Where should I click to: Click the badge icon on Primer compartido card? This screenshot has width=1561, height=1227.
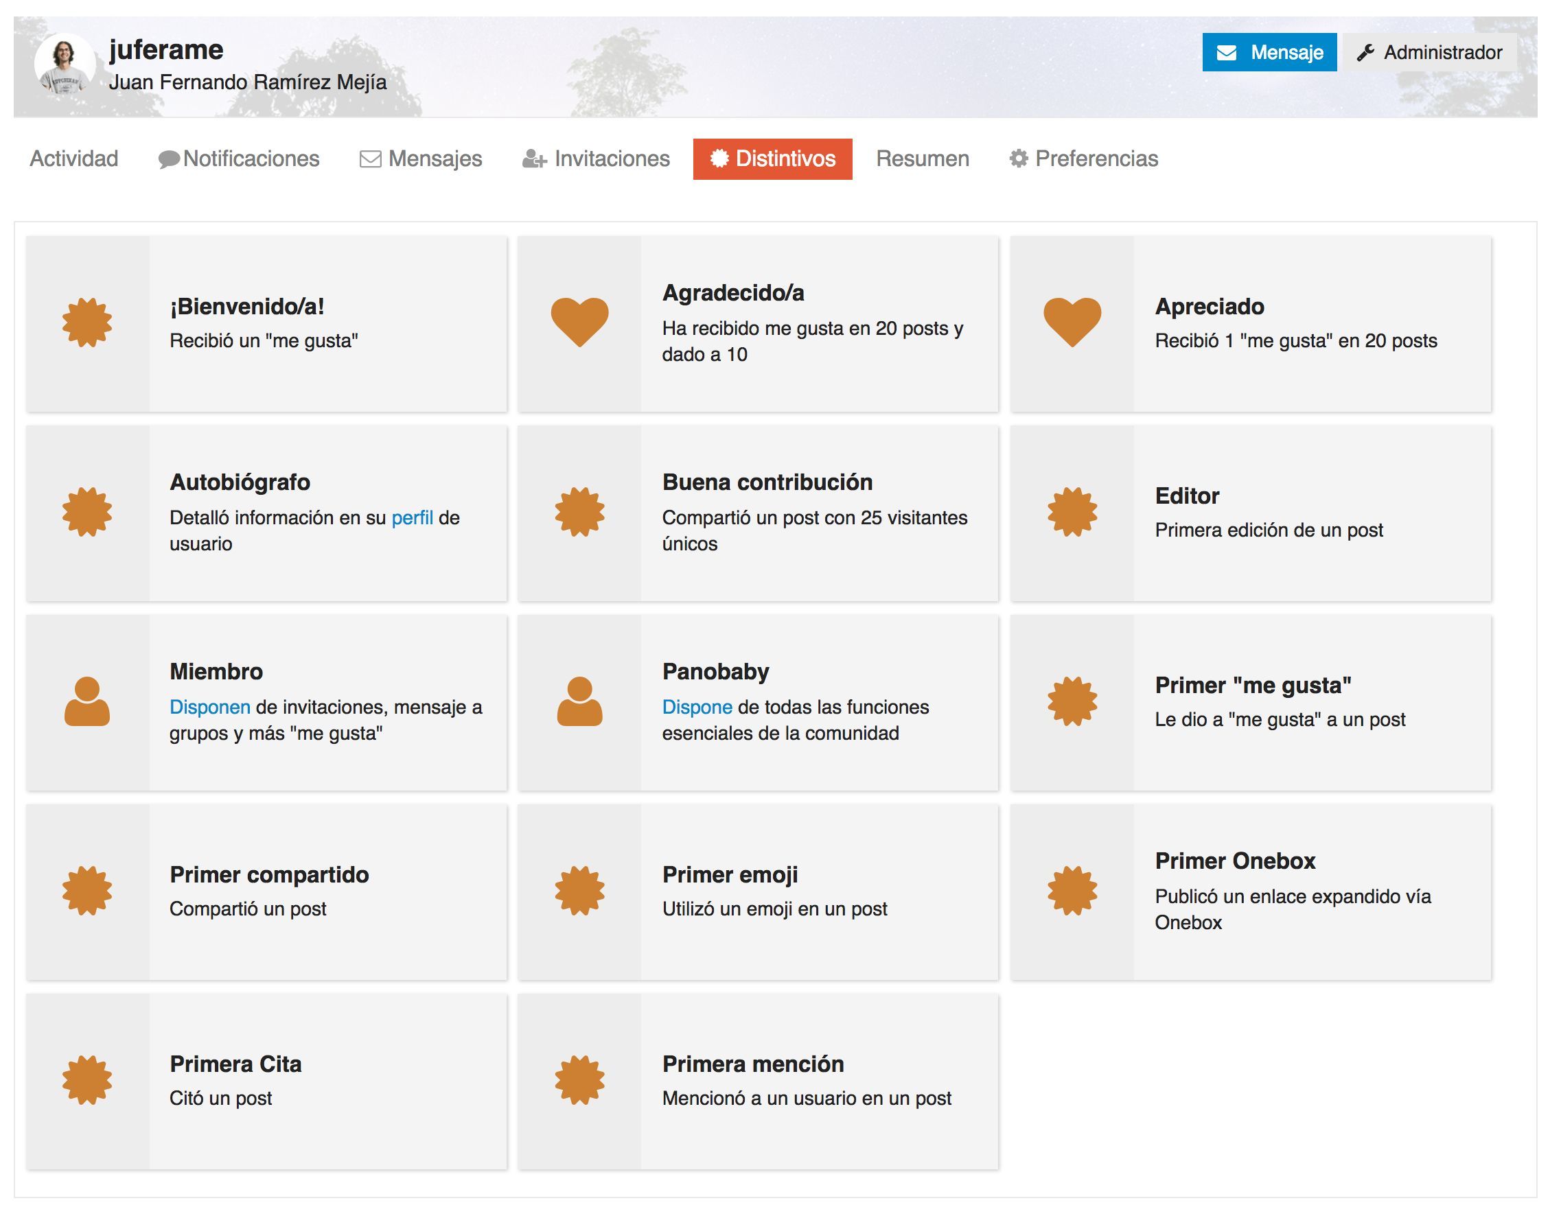click(87, 891)
